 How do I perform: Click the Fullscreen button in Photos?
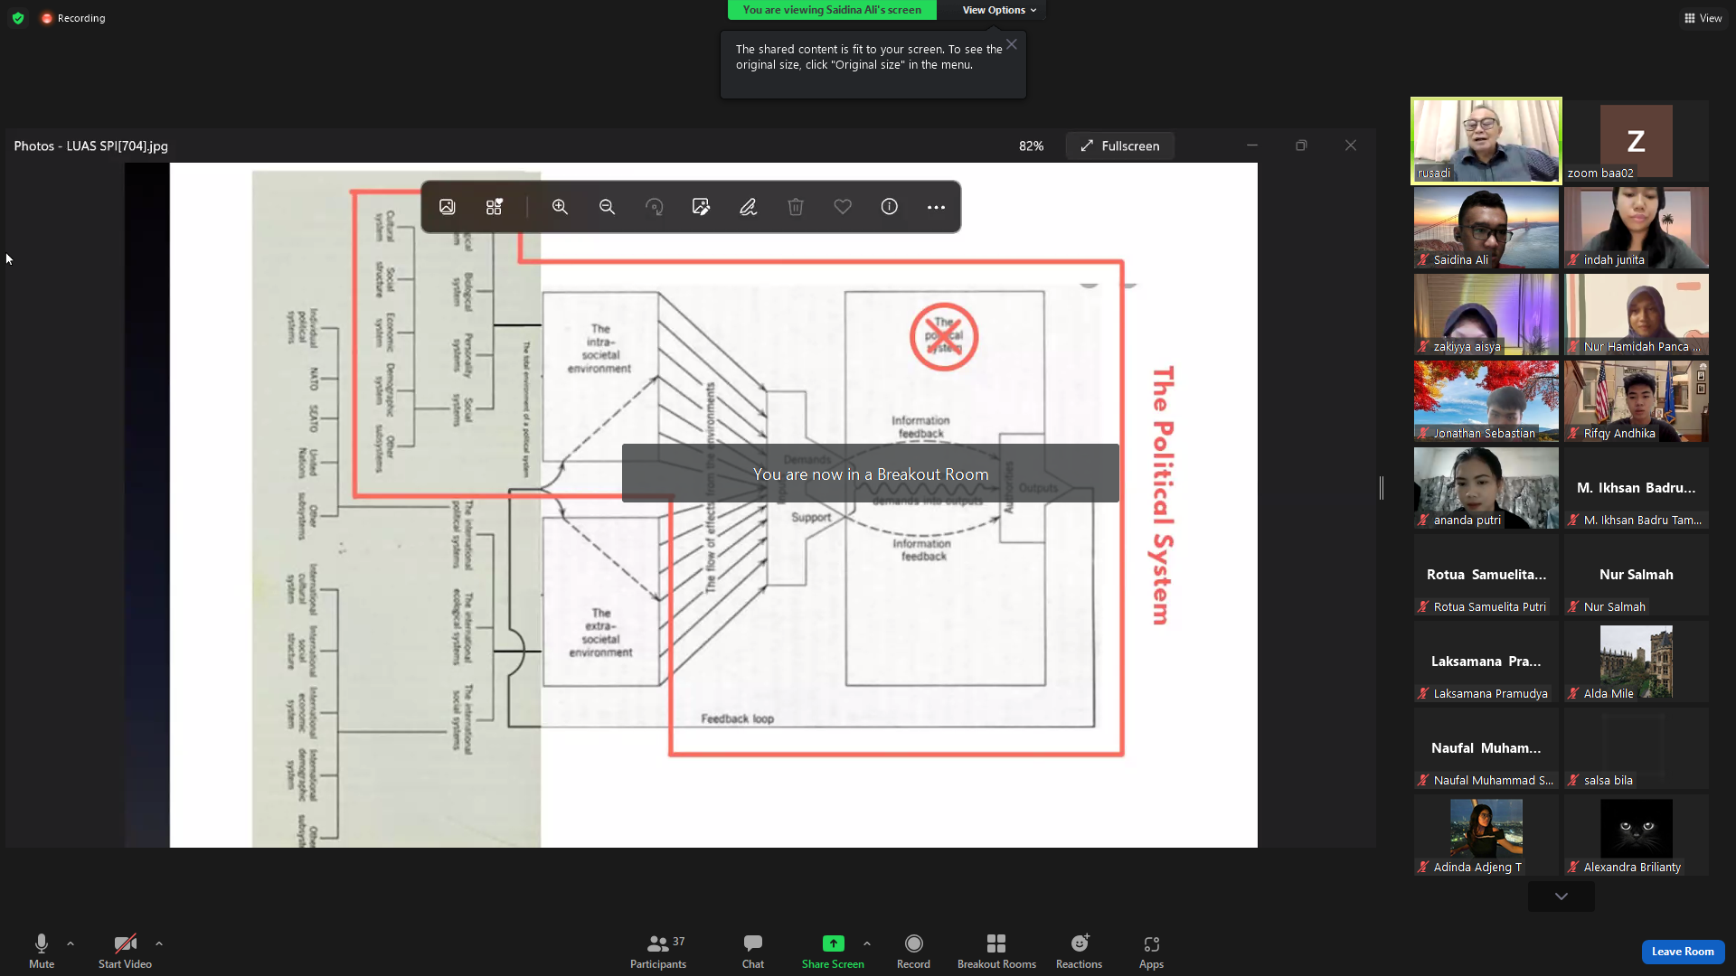pyautogui.click(x=1119, y=145)
